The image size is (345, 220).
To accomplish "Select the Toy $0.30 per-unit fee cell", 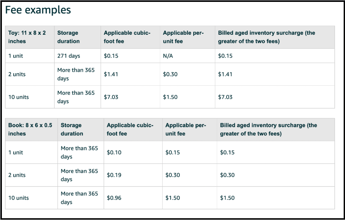I will 170,74.
